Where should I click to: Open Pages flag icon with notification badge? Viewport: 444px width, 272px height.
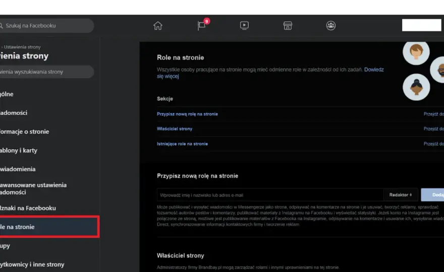(203, 25)
